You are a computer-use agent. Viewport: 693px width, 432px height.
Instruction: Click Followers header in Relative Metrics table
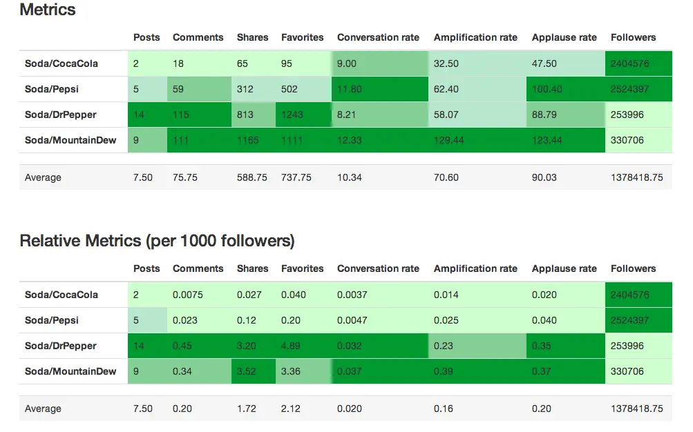click(x=633, y=268)
